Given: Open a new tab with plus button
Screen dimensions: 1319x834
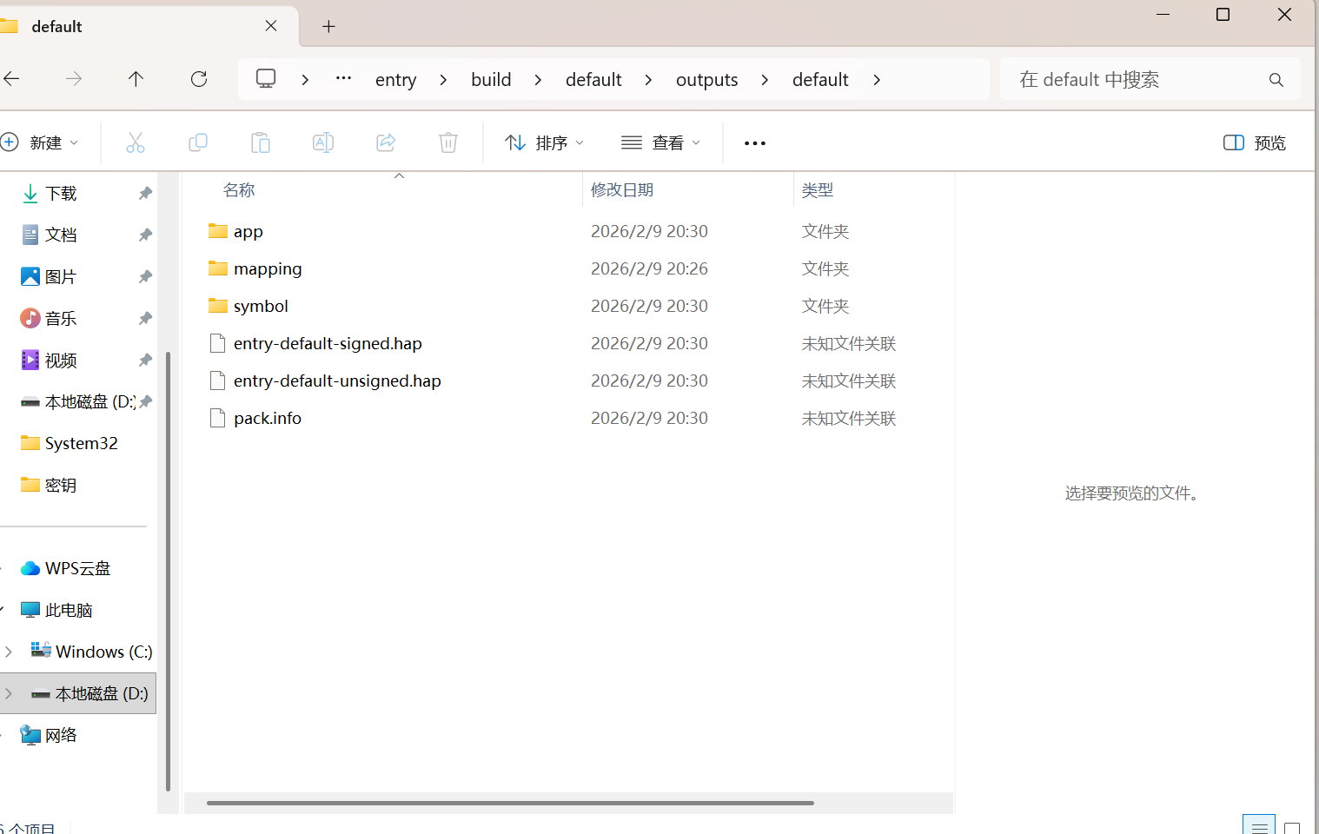Looking at the screenshot, I should pyautogui.click(x=328, y=26).
